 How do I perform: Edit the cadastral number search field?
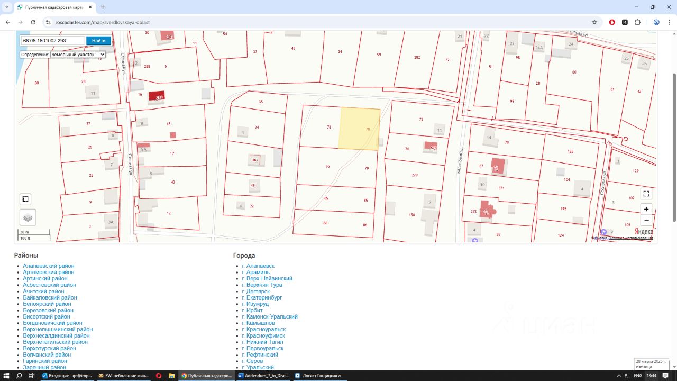52,41
